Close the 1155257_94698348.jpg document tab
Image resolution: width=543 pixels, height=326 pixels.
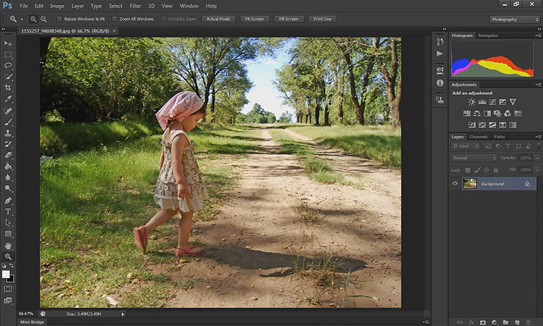tap(114, 30)
